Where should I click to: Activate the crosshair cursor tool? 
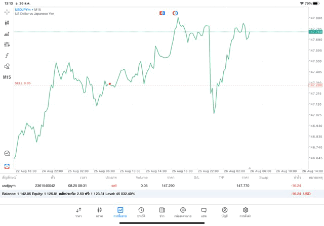[7, 12]
